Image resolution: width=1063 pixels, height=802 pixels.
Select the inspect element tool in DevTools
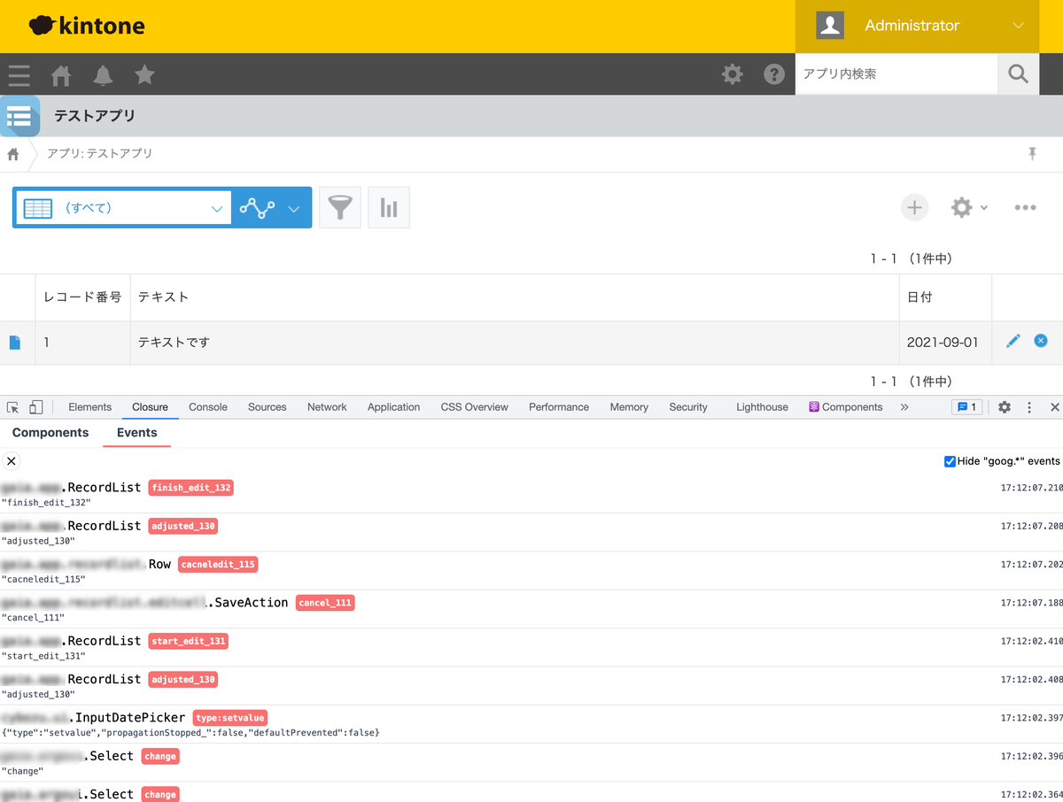tap(13, 406)
